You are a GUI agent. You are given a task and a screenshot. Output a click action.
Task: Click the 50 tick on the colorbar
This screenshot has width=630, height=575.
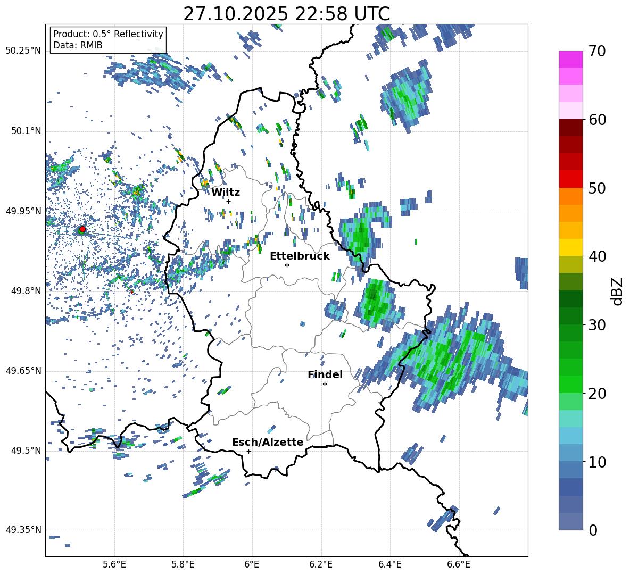pos(597,188)
